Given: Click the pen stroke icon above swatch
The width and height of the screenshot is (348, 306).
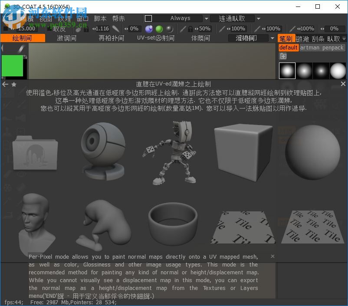Looking at the screenshot, I should 21,49.
